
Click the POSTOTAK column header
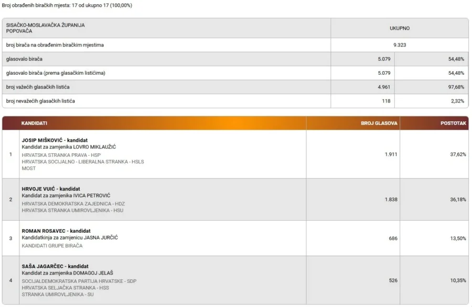(x=453, y=123)
